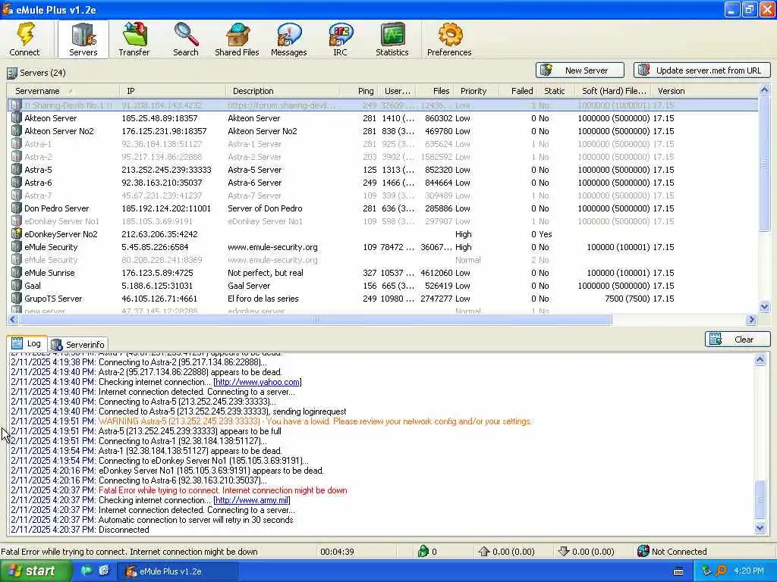Sort by the Static column header

coord(554,91)
